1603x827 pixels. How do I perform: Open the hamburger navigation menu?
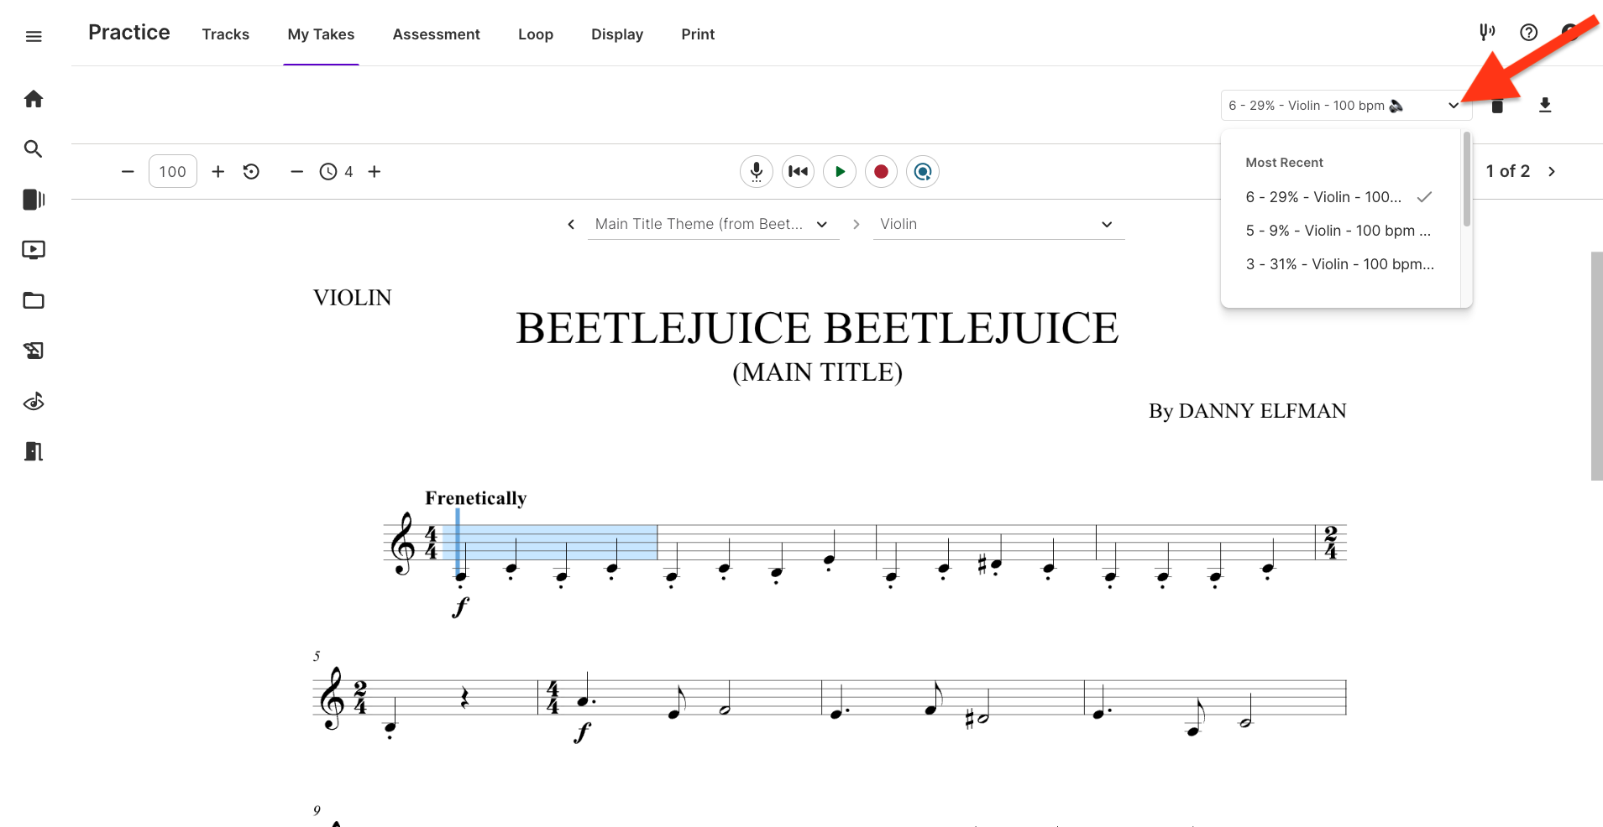coord(34,36)
